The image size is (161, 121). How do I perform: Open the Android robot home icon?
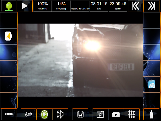9,6
